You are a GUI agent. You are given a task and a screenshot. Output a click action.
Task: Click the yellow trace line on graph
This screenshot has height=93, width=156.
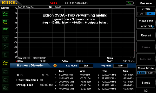[76, 51]
